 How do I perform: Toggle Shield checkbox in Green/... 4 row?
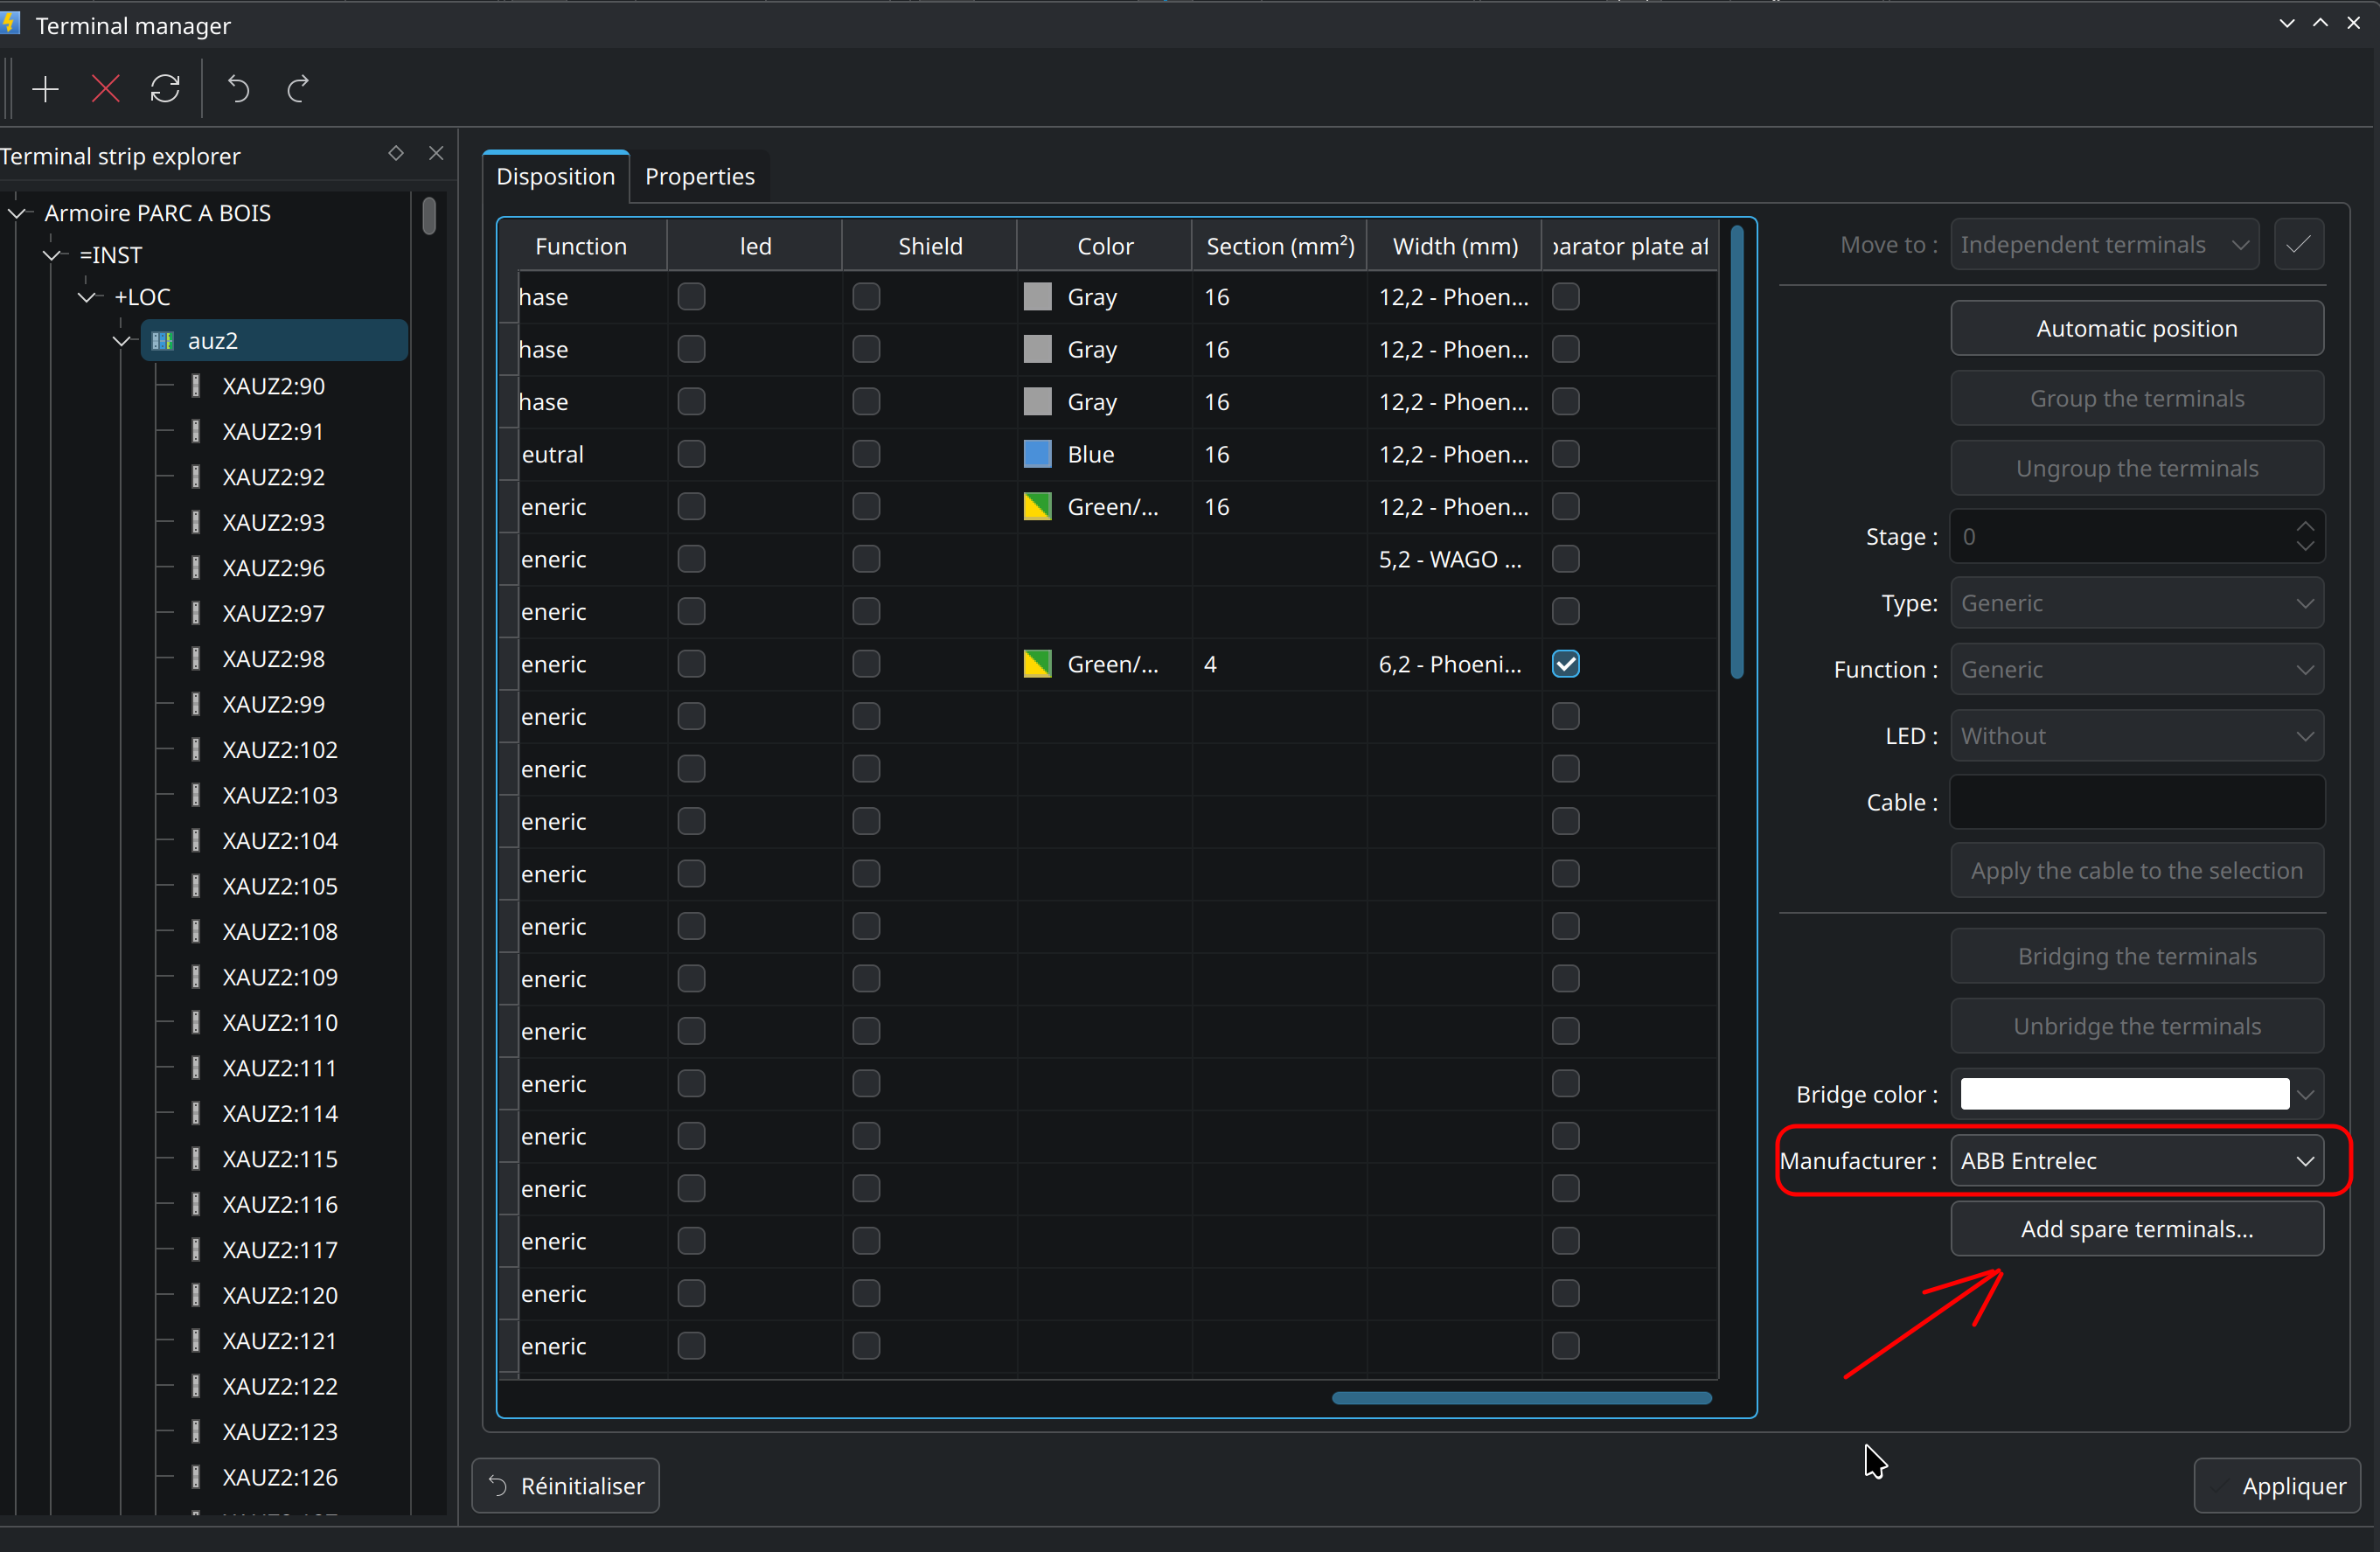click(866, 665)
